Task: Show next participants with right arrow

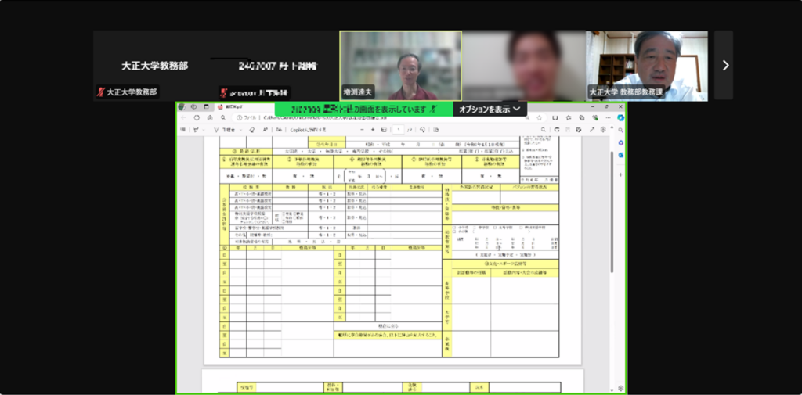Action: click(x=724, y=66)
